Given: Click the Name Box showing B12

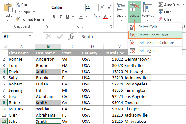Looking at the screenshot, I should [x=17, y=36].
